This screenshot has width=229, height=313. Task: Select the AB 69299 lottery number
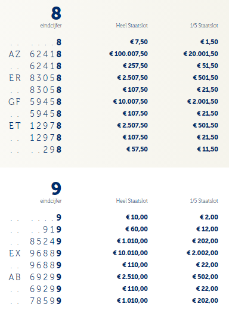click(x=35, y=277)
